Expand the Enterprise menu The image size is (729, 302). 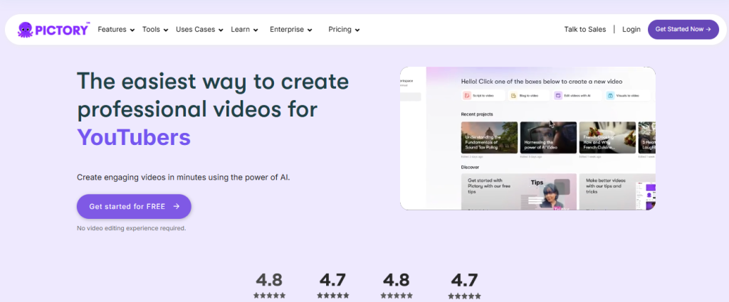(x=291, y=30)
